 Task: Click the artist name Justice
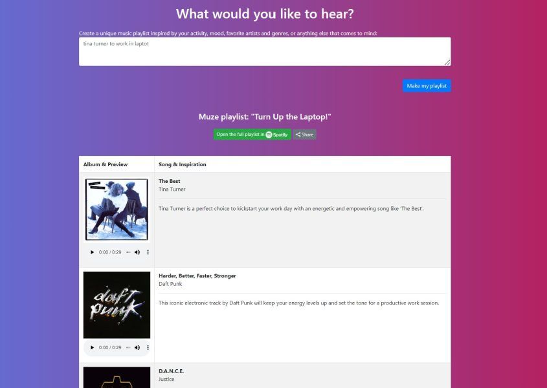(166, 380)
